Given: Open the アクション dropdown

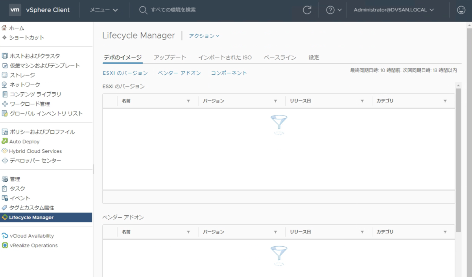Looking at the screenshot, I should coord(204,36).
